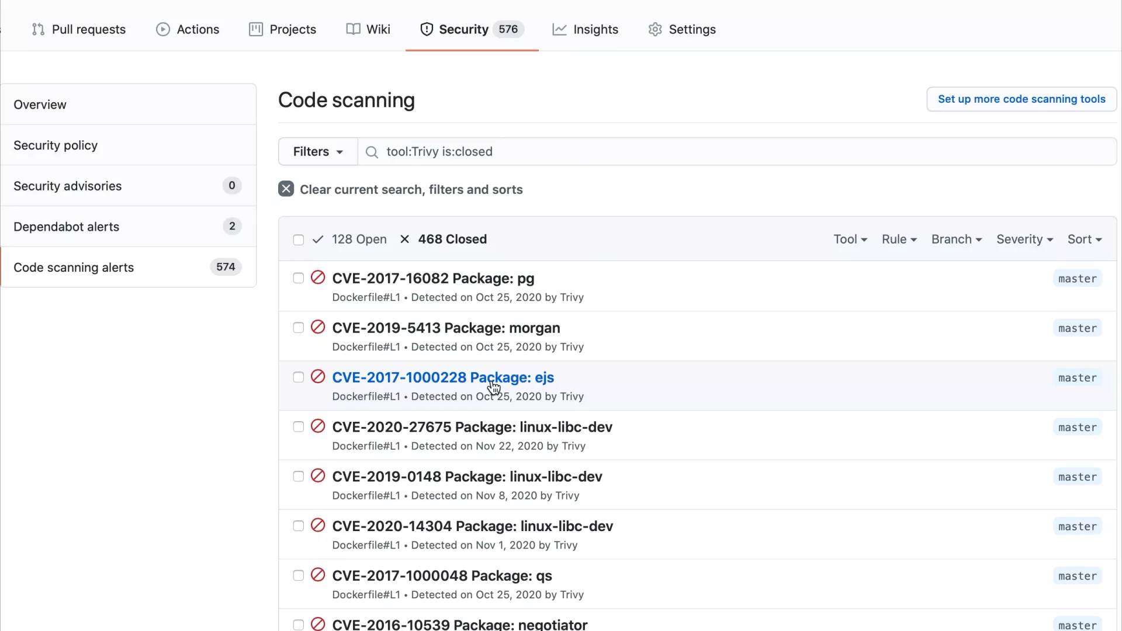This screenshot has width=1122, height=631.
Task: Expand the Branch filter dropdown
Action: 955,239
